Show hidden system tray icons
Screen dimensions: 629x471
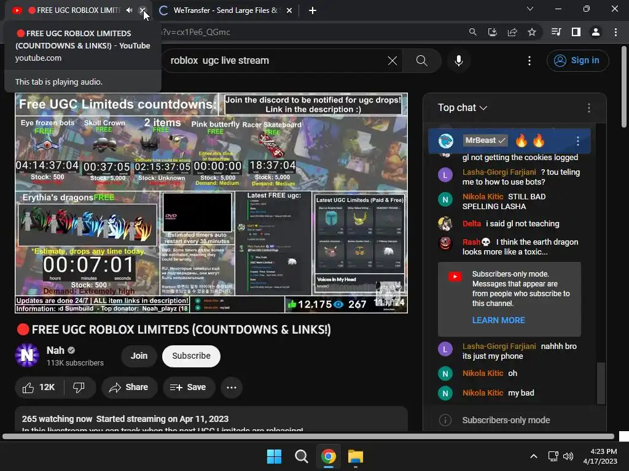click(x=534, y=456)
